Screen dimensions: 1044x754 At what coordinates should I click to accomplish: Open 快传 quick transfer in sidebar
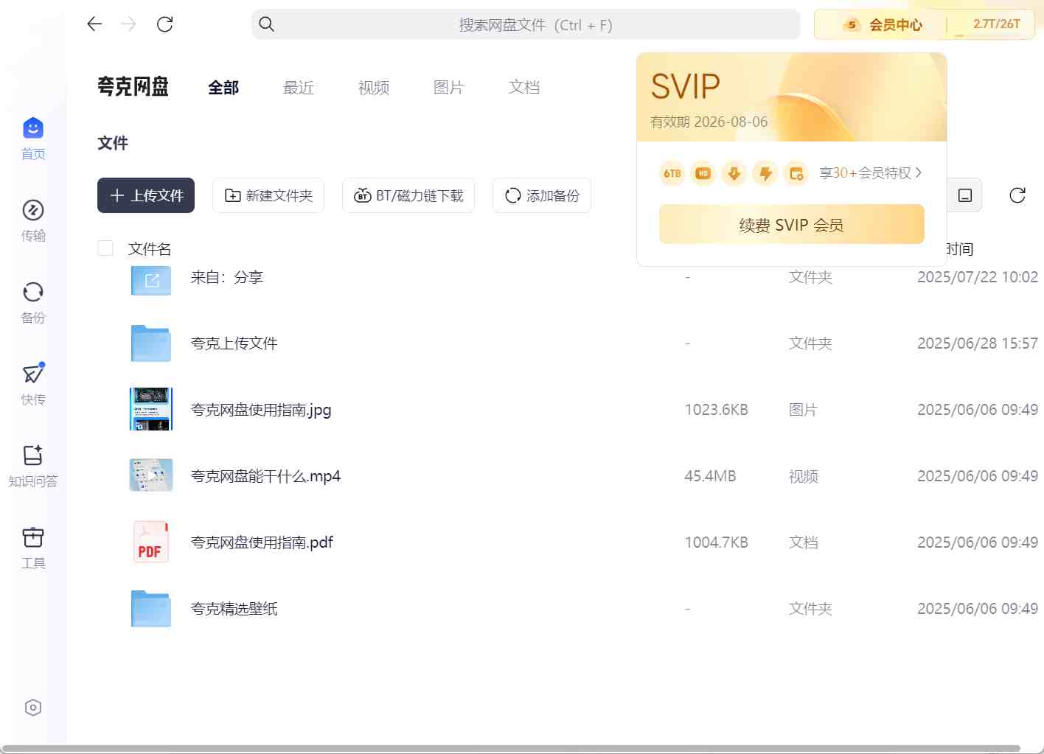point(32,384)
